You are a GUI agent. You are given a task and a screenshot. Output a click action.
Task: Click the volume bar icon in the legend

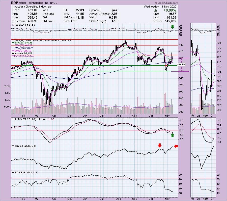click(13, 54)
